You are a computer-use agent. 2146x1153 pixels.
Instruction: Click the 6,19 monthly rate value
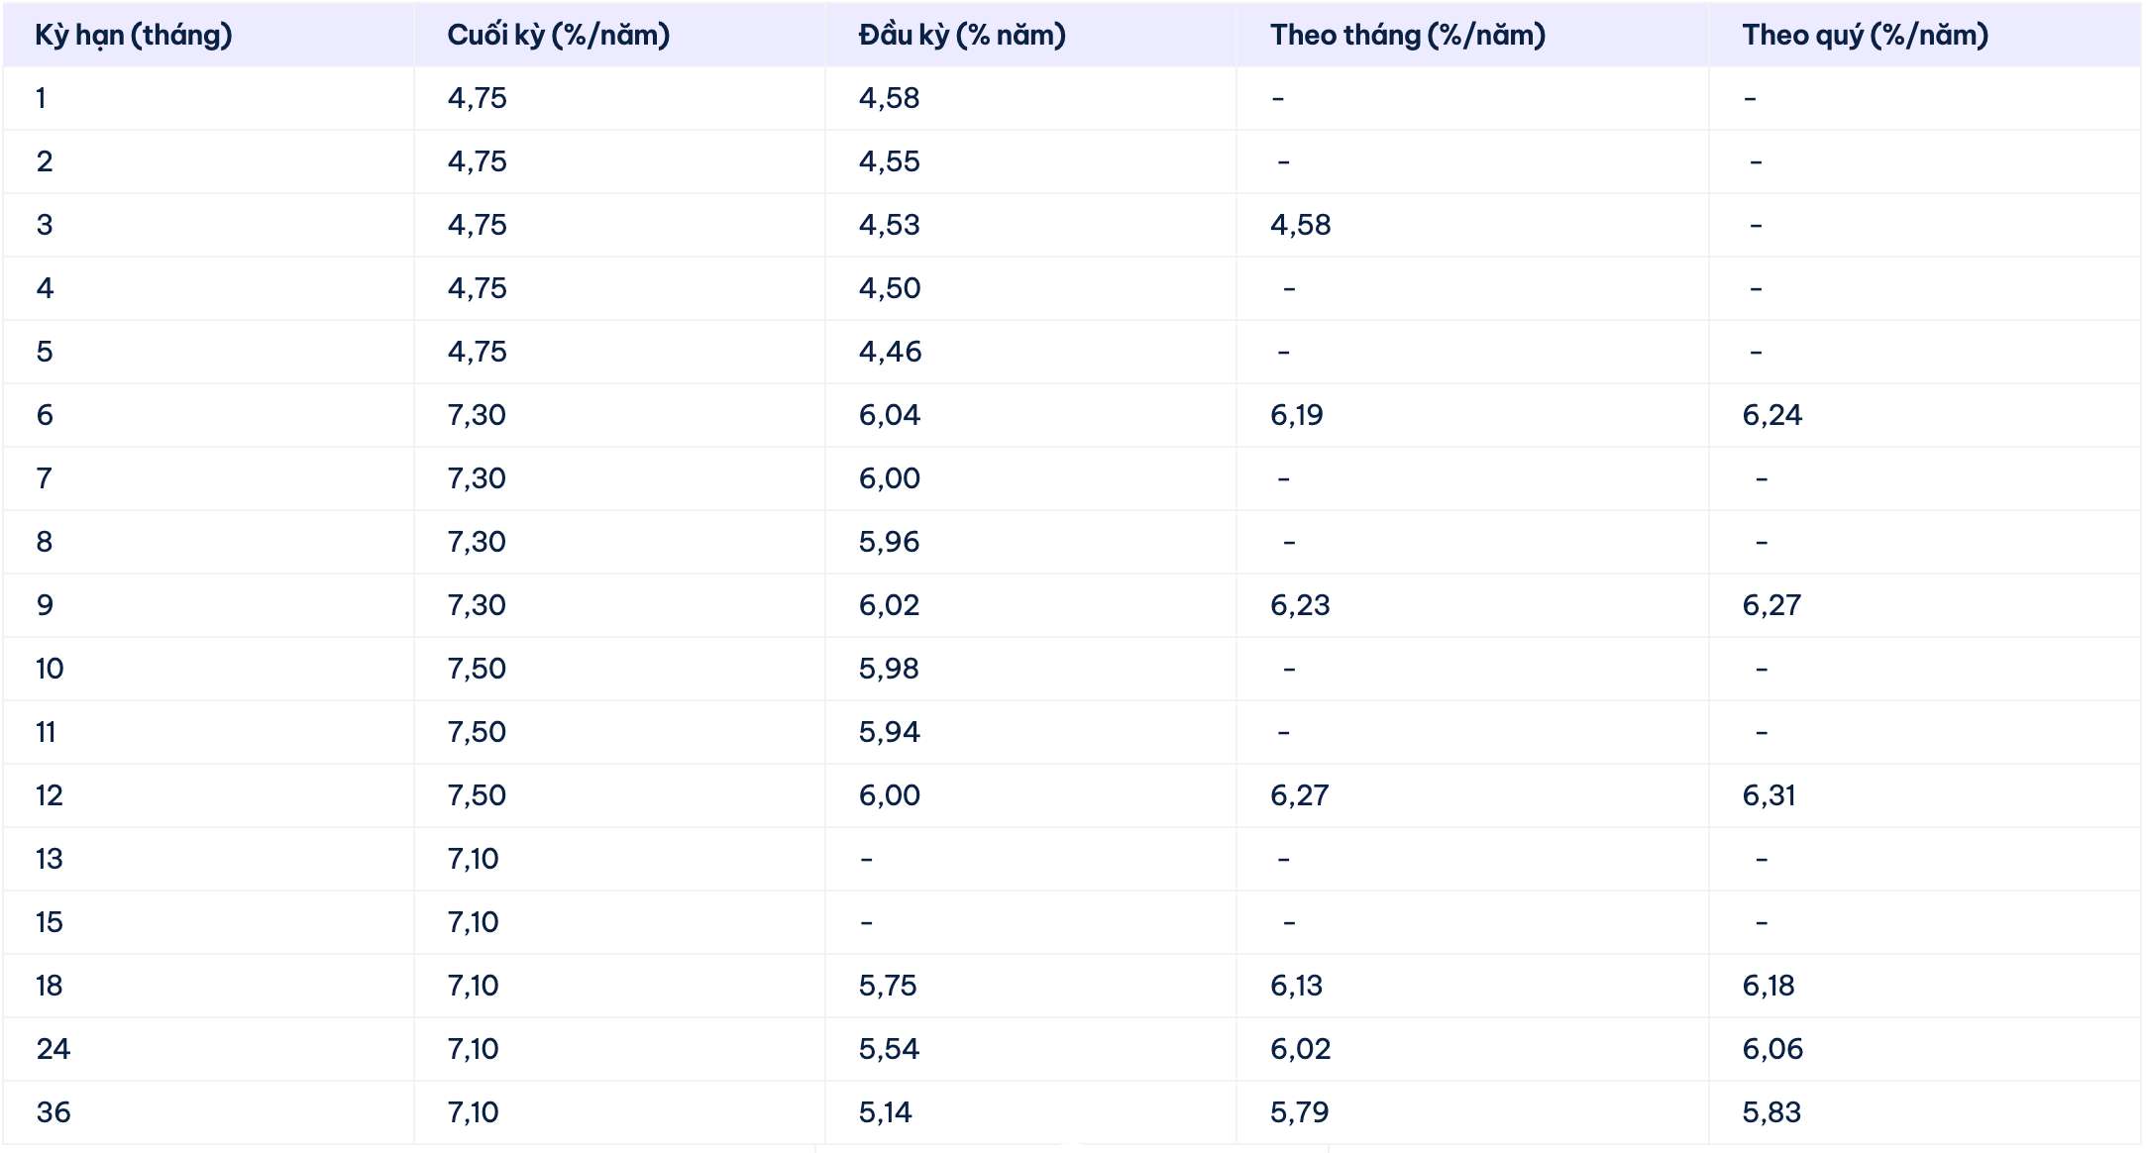(x=1296, y=415)
